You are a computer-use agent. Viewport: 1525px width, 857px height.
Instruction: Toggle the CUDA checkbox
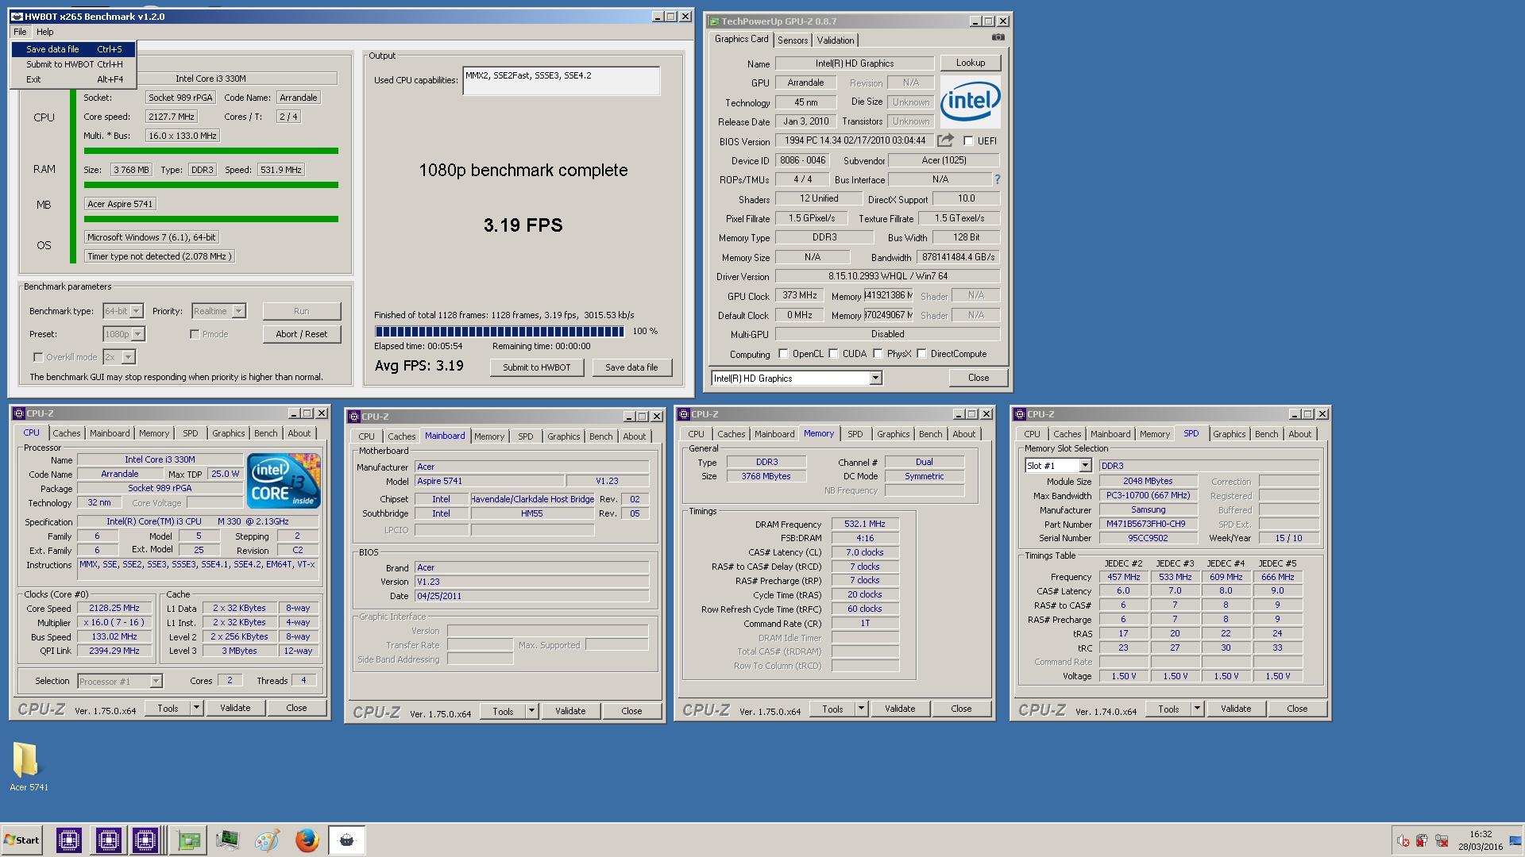833,354
